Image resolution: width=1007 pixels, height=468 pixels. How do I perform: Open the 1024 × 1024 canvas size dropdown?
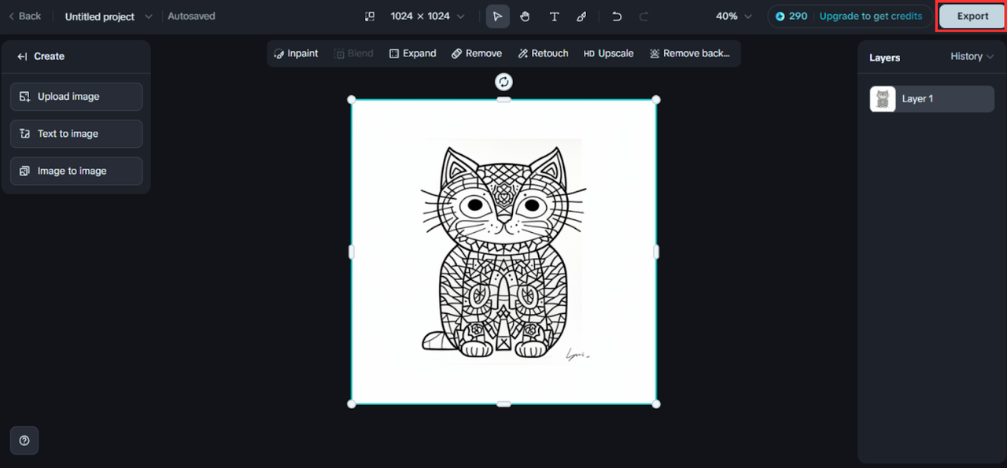click(x=427, y=17)
